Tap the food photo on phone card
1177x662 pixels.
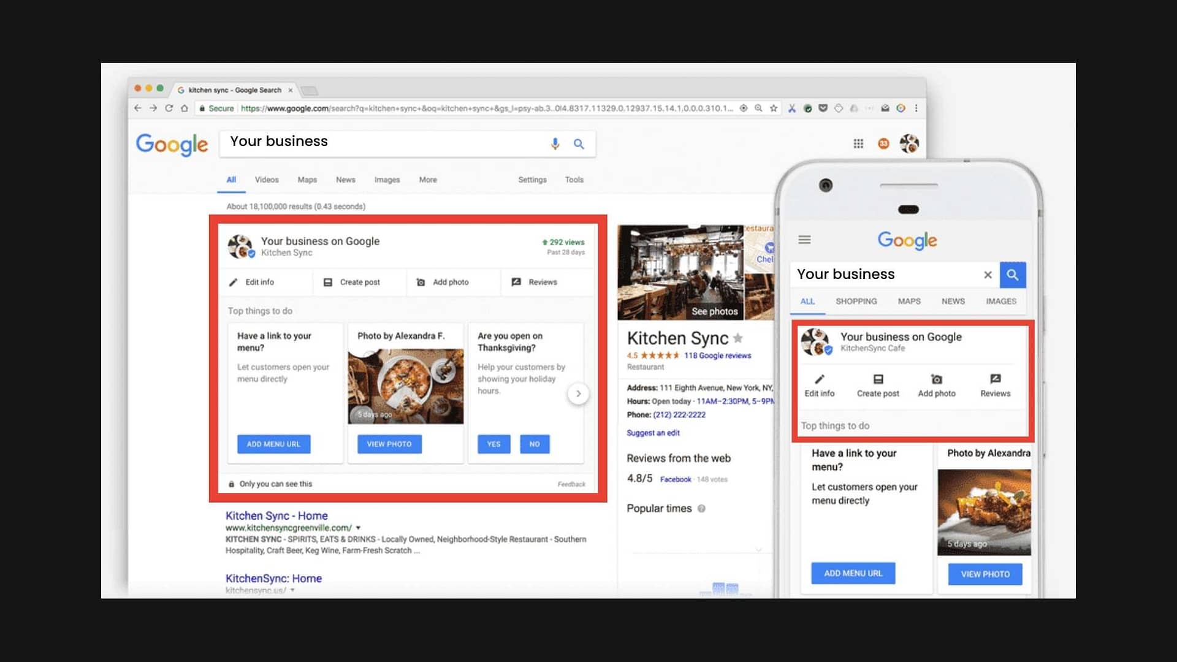(985, 512)
